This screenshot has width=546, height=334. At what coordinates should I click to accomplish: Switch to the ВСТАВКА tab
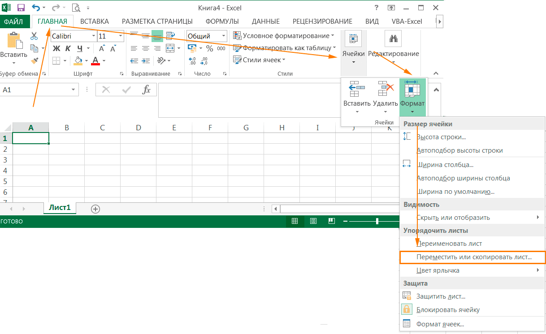point(95,21)
